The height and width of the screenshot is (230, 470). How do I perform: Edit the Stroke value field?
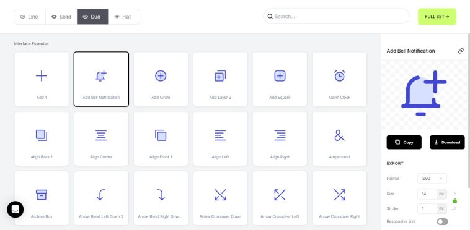427,208
